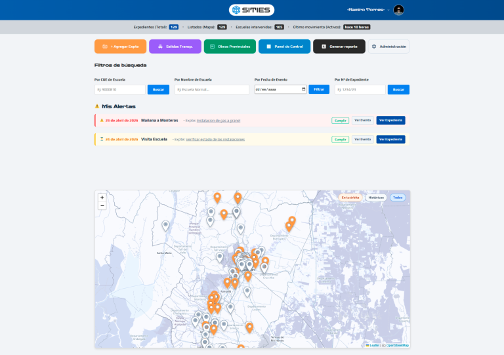Toggle 'Históricos' map filter
Screen dimensions: 504x355
pyautogui.click(x=376, y=198)
